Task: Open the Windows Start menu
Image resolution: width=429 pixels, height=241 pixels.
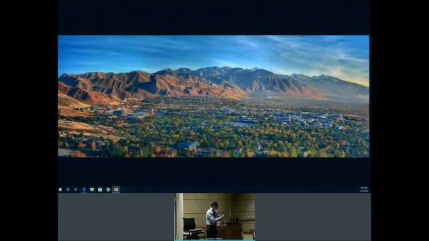Action: click(x=60, y=189)
